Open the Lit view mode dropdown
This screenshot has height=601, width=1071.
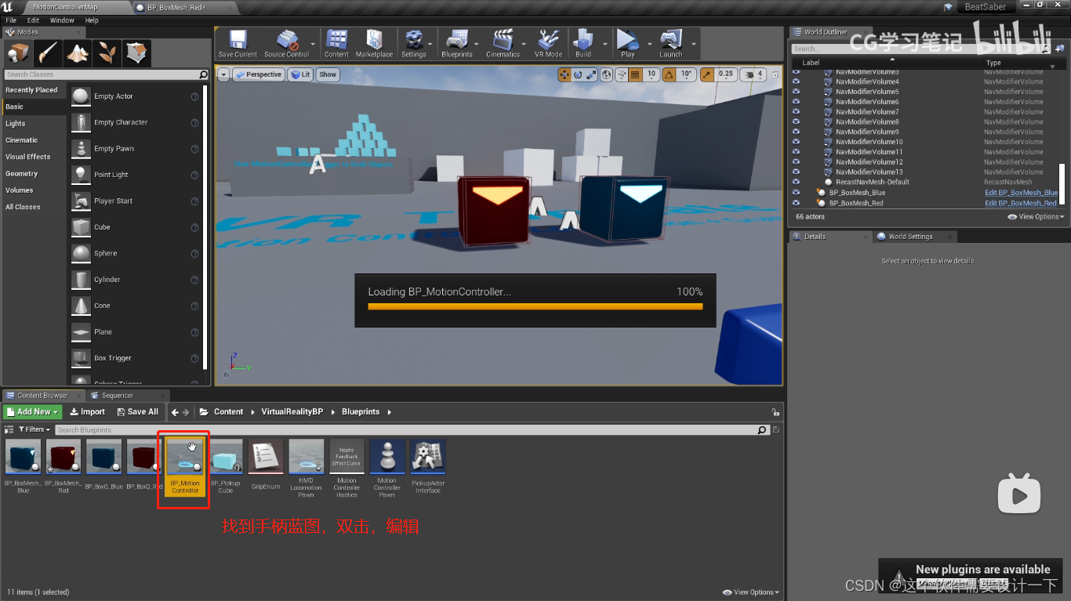300,74
